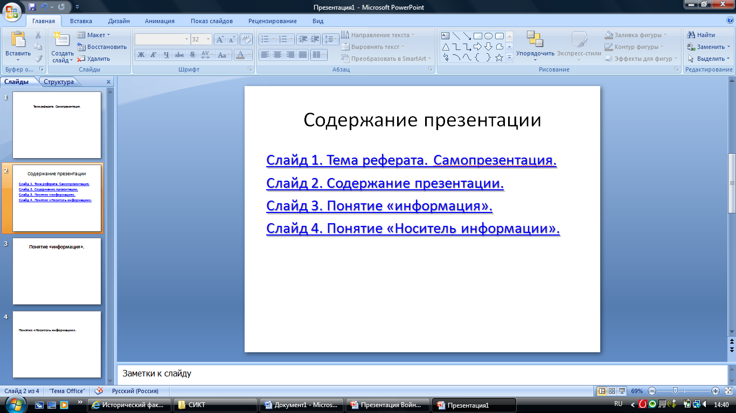This screenshot has height=413, width=736.
Task: Click the Создать слайд icon
Action: tap(62, 39)
